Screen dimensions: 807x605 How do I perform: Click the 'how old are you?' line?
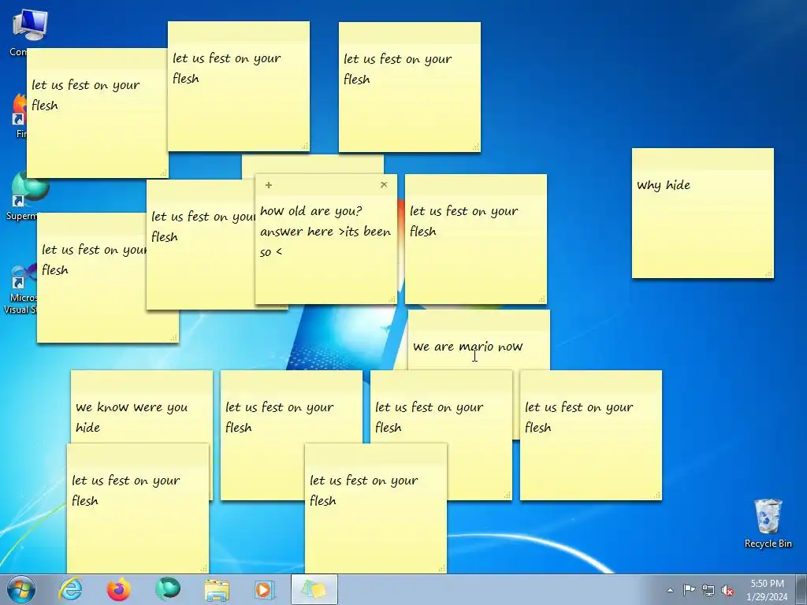(x=311, y=211)
